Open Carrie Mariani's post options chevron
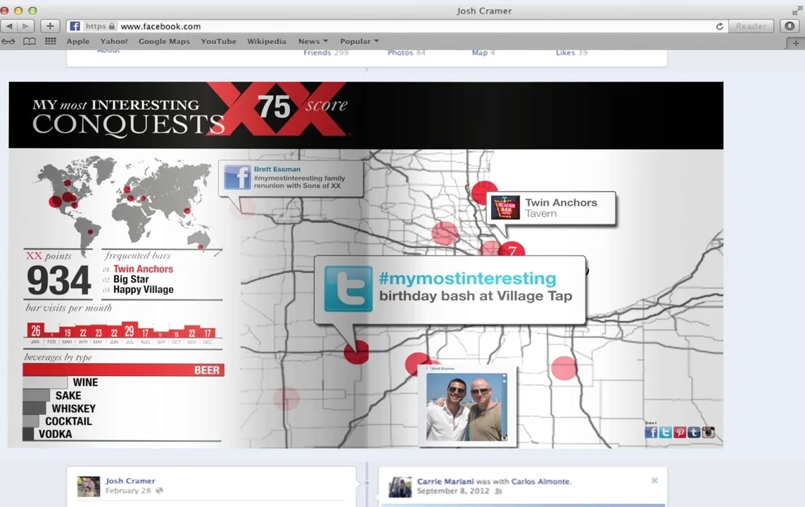The image size is (805, 507). tap(654, 480)
